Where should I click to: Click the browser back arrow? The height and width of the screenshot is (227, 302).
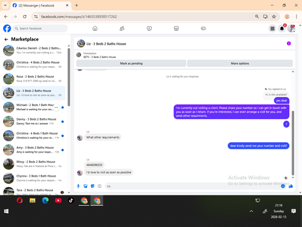(6, 16)
